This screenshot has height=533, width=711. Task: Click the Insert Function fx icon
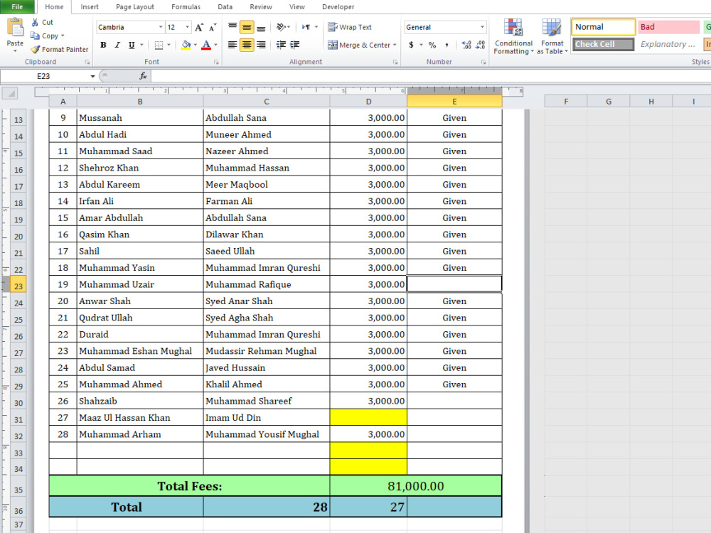[x=143, y=76]
